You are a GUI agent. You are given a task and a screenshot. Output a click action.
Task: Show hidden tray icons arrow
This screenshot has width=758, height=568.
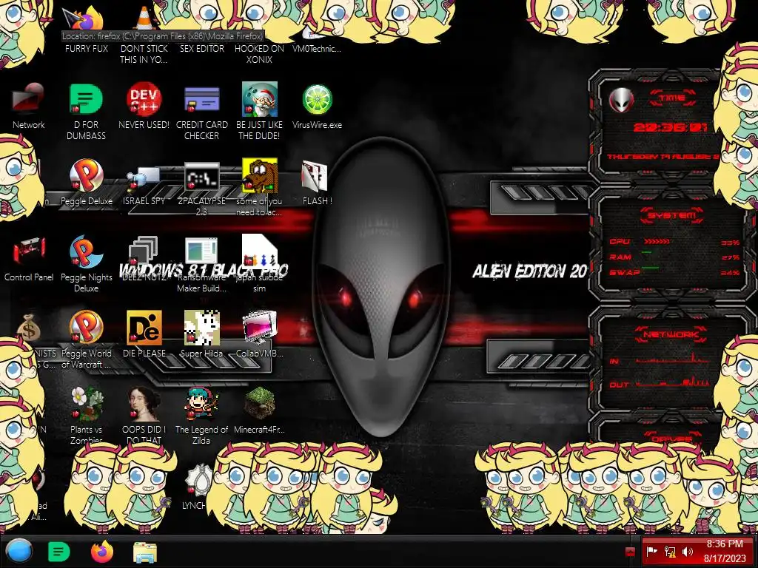[630, 552]
